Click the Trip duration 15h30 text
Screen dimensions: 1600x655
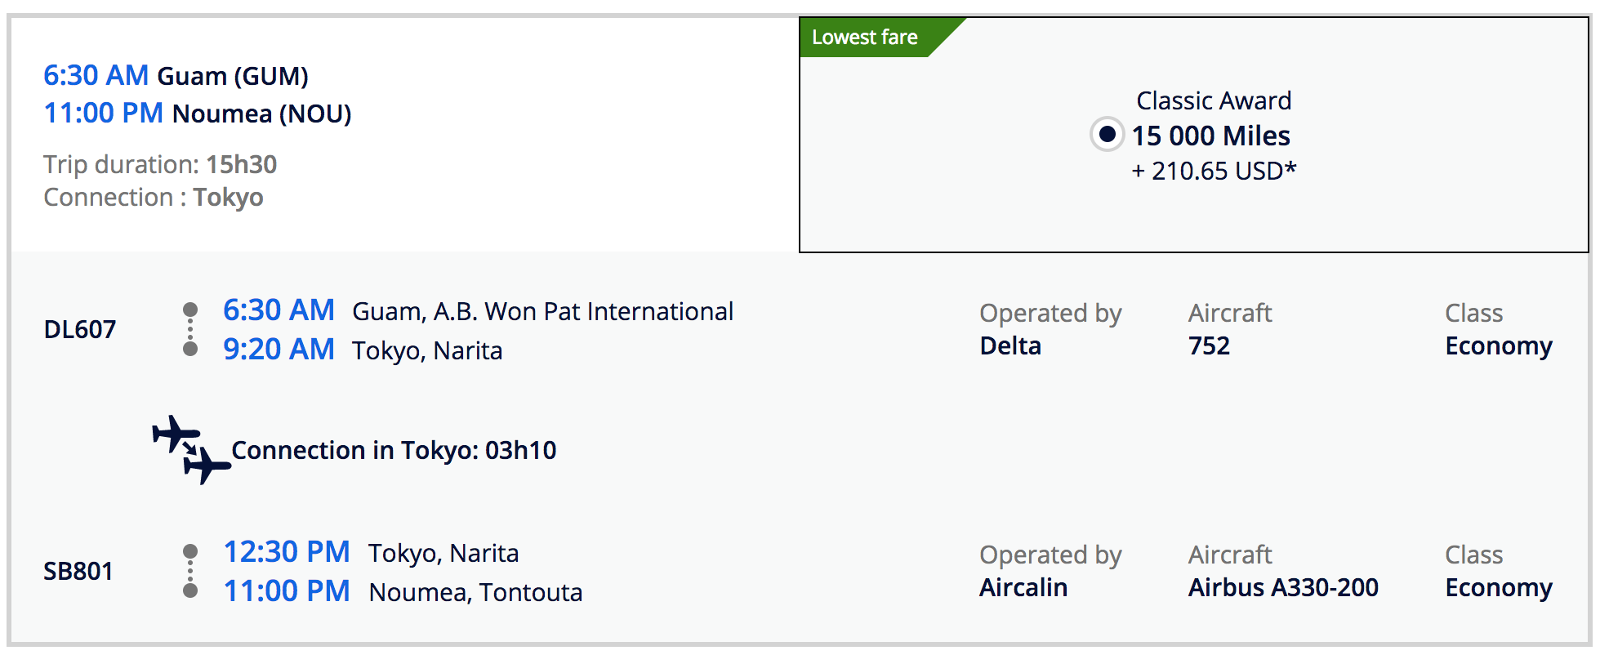(160, 164)
